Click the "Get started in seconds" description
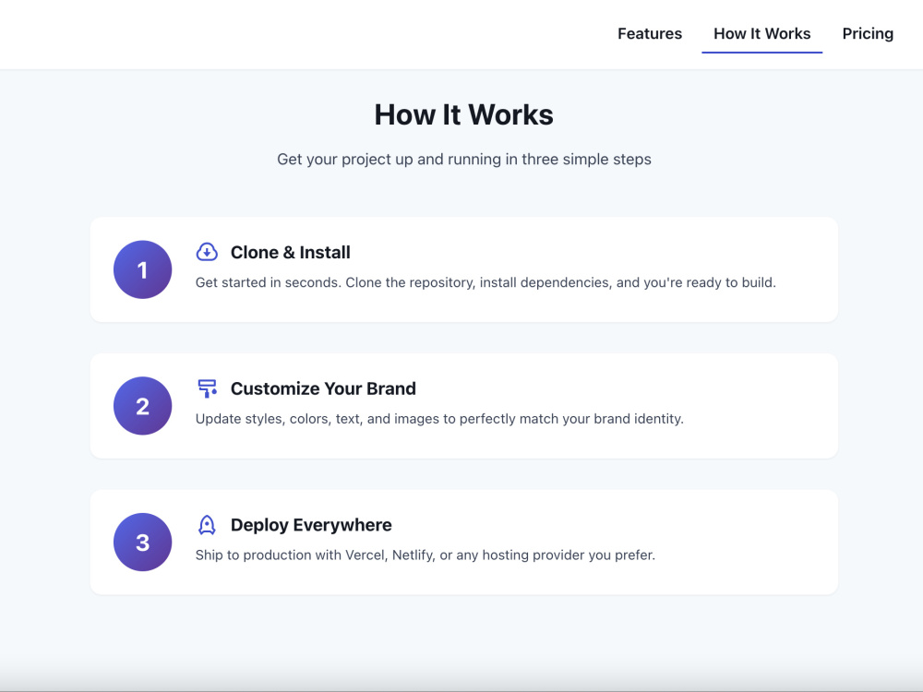Viewport: 923px width, 692px height. 485,282
